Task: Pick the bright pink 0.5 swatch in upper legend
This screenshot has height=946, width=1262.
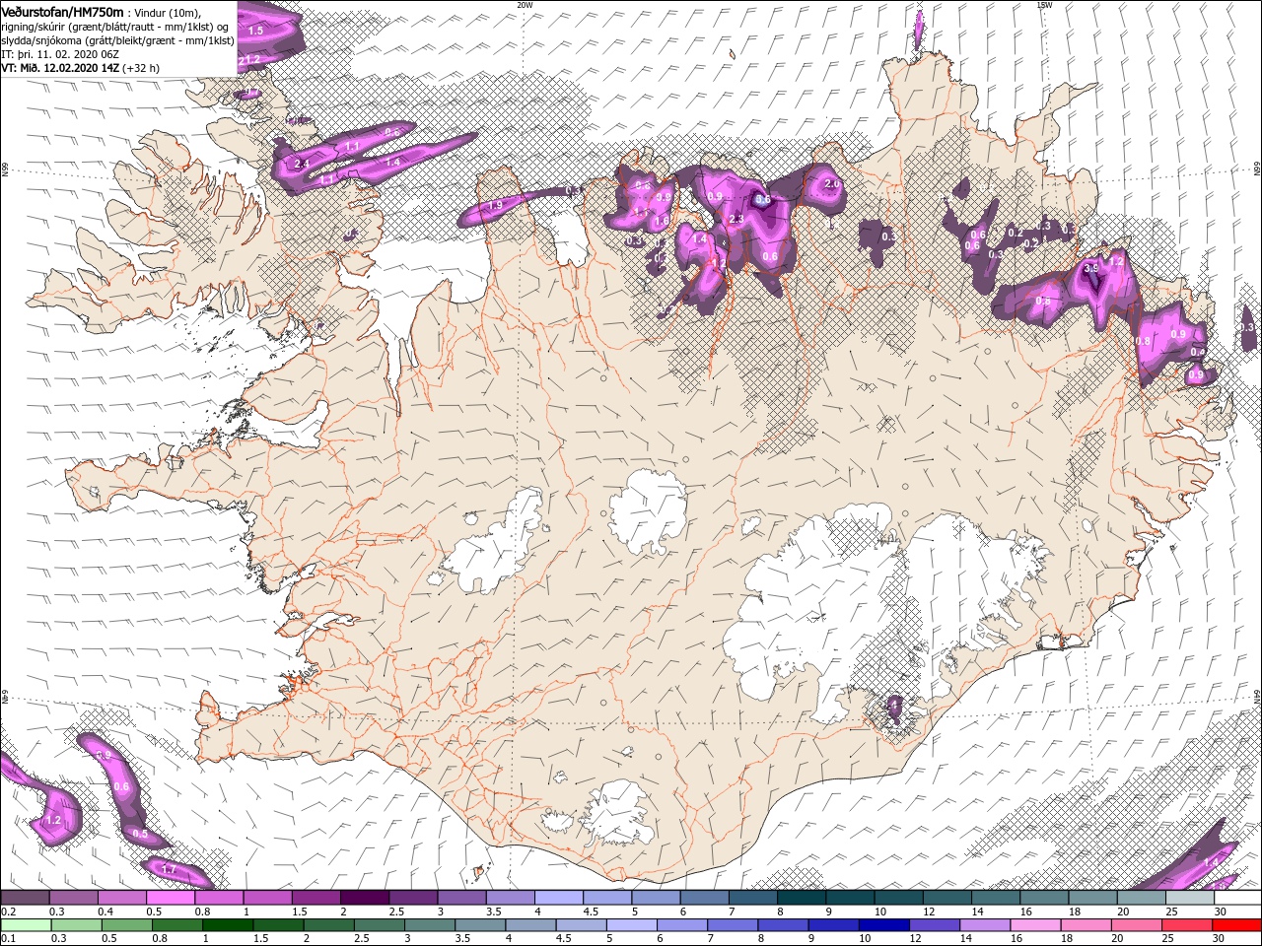Action: click(170, 898)
